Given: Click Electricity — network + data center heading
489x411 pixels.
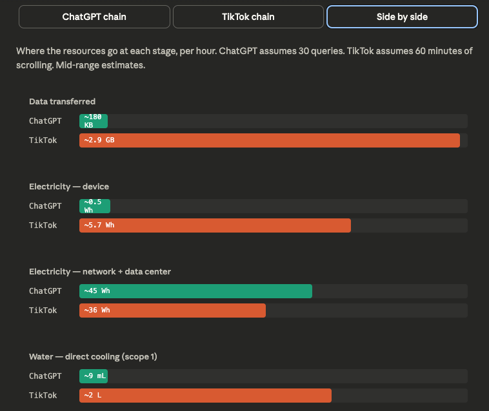Looking at the screenshot, I should point(100,271).
